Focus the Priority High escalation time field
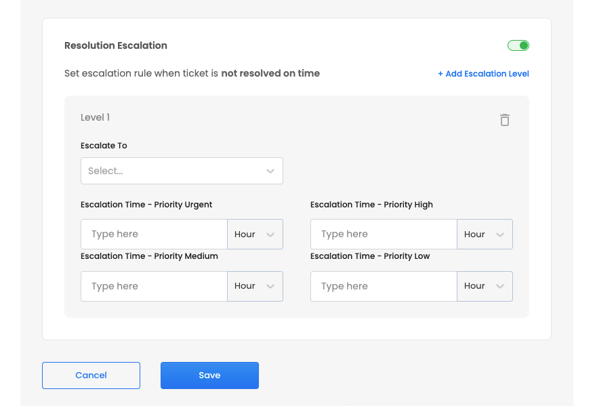Viewport: 595px width, 406px height. [384, 234]
